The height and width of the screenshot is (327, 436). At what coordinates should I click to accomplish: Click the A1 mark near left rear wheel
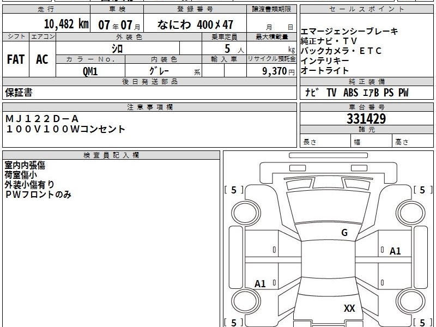point(260,284)
